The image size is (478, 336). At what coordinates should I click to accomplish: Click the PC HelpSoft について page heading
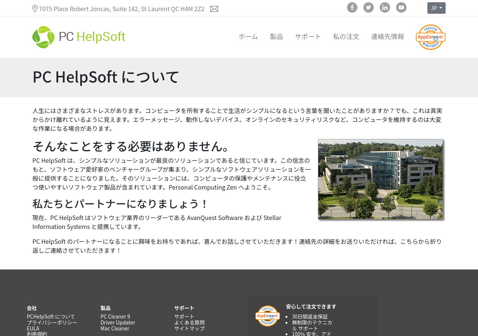pyautogui.click(x=106, y=77)
